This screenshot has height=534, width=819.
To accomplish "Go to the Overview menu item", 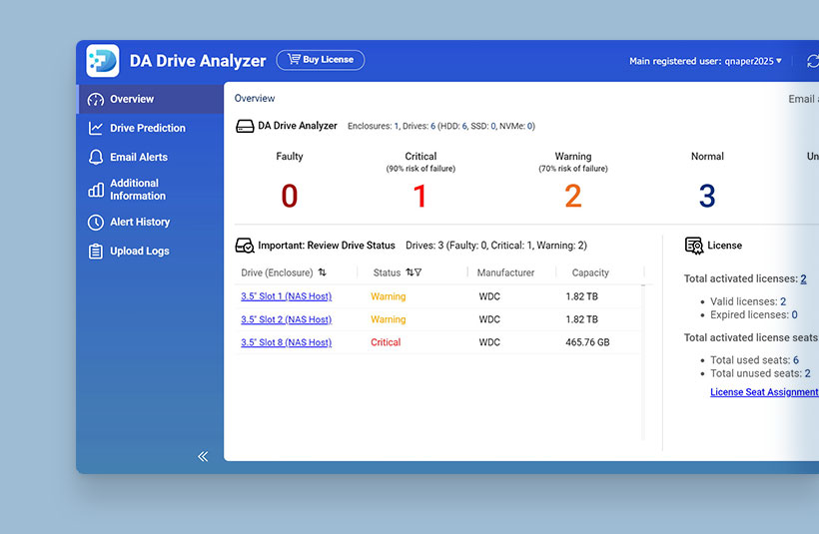I will click(x=132, y=99).
